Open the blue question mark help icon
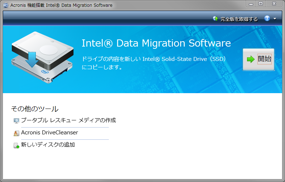 (x=267, y=18)
